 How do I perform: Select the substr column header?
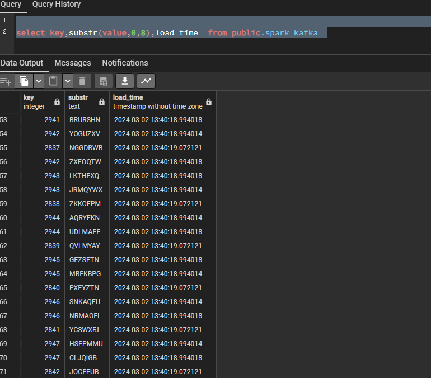[81, 101]
